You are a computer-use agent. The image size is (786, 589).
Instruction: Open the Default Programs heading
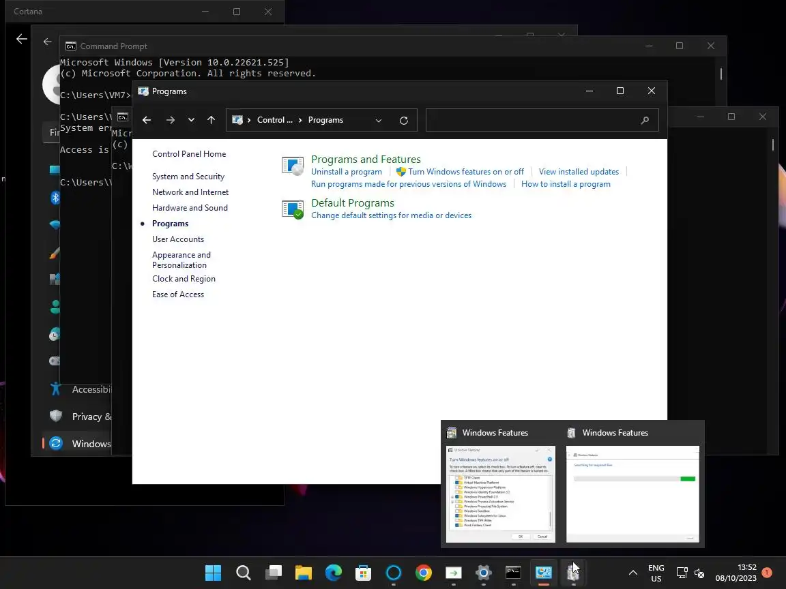click(x=353, y=203)
